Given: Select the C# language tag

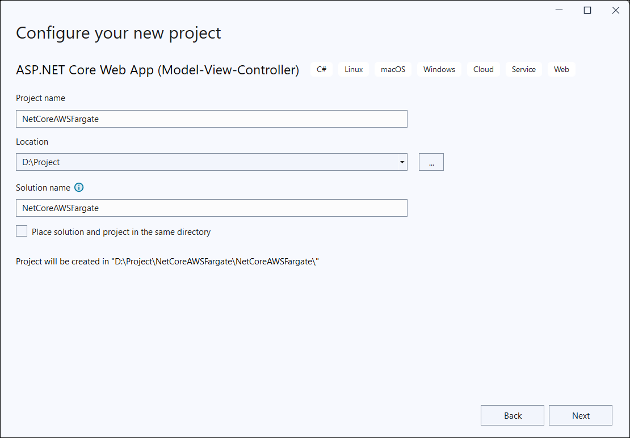Looking at the screenshot, I should click(x=321, y=69).
